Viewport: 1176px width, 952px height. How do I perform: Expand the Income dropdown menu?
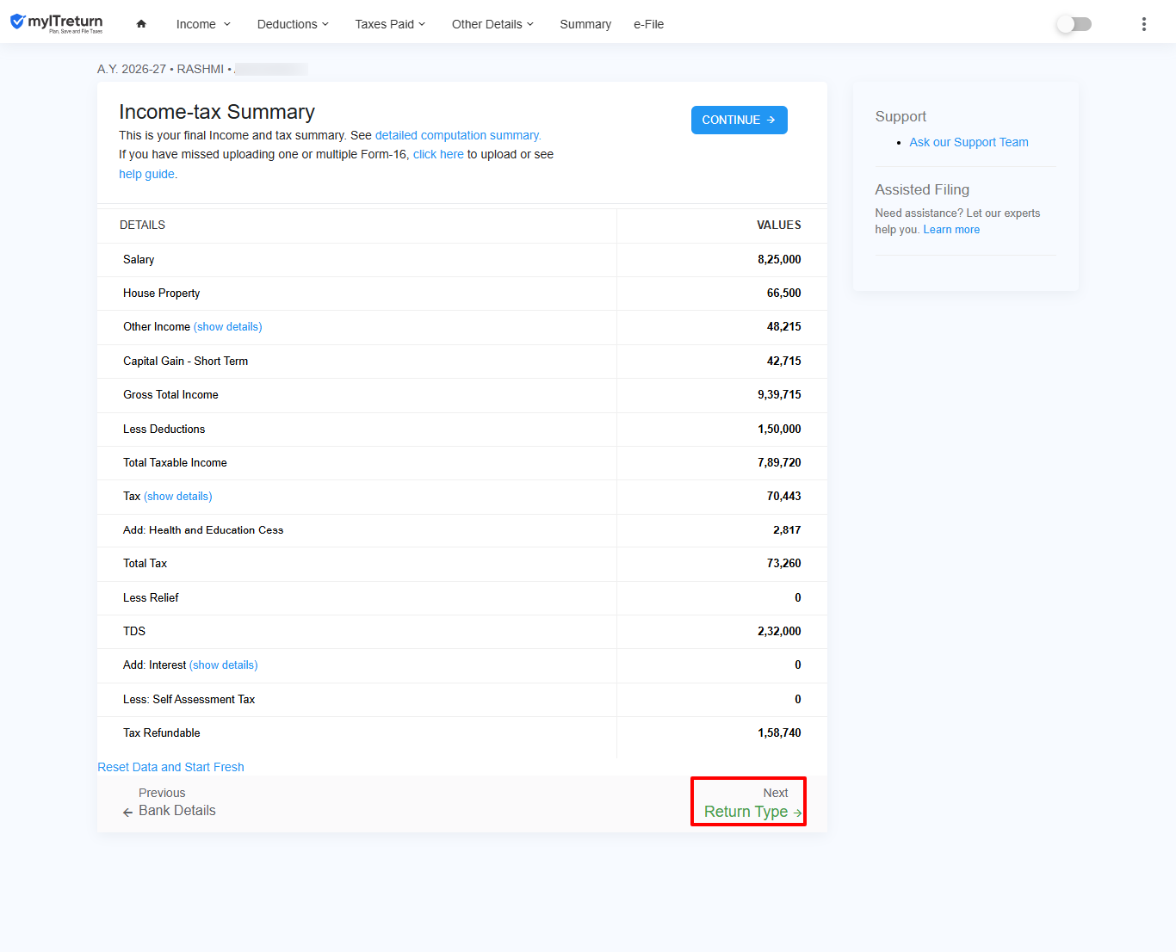[x=203, y=24]
